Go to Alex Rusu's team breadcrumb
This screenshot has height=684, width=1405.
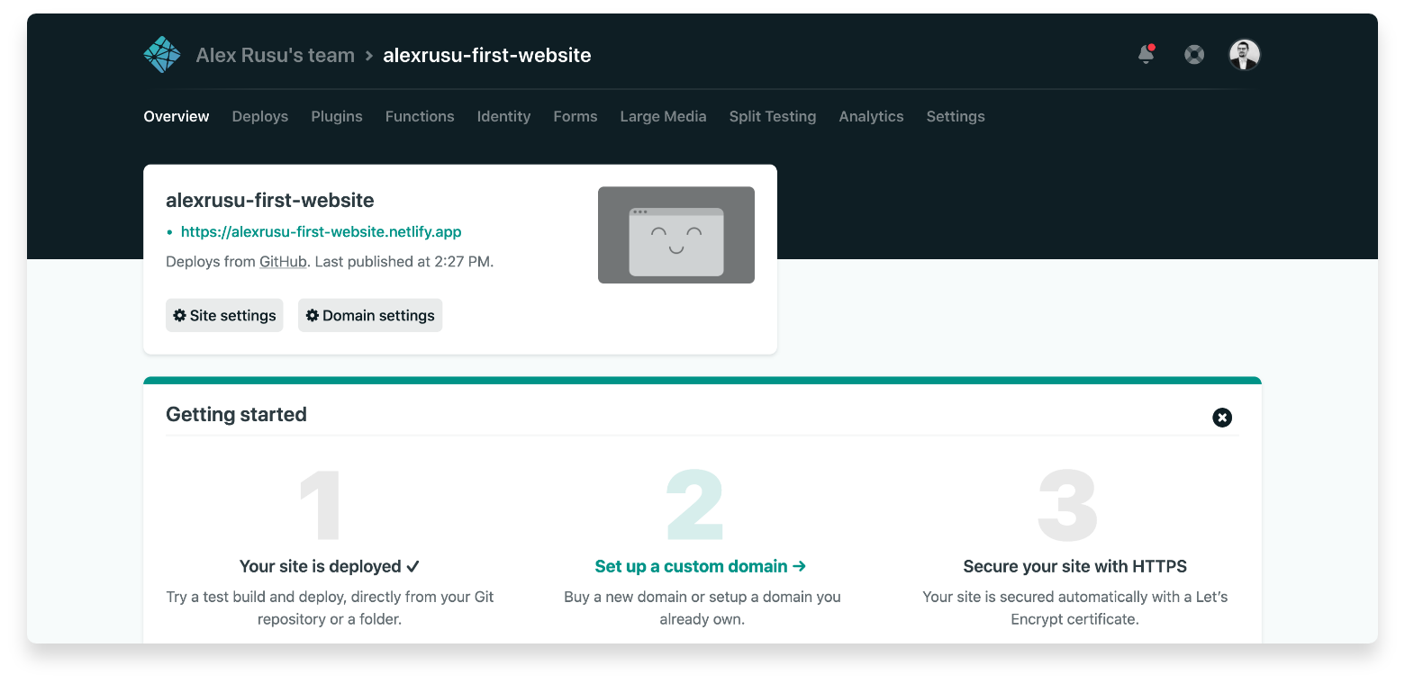click(x=276, y=55)
